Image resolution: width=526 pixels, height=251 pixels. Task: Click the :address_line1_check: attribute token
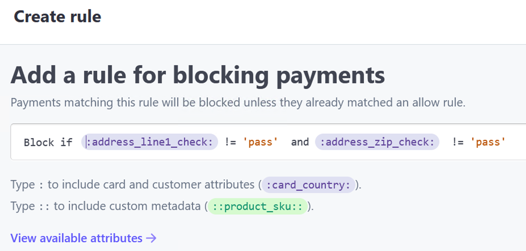pos(150,142)
